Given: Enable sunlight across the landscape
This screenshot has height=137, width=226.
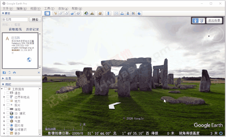Looking at the screenshot, I should [92, 13].
